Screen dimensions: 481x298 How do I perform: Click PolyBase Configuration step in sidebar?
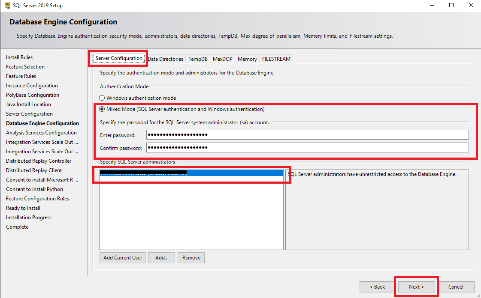[33, 95]
